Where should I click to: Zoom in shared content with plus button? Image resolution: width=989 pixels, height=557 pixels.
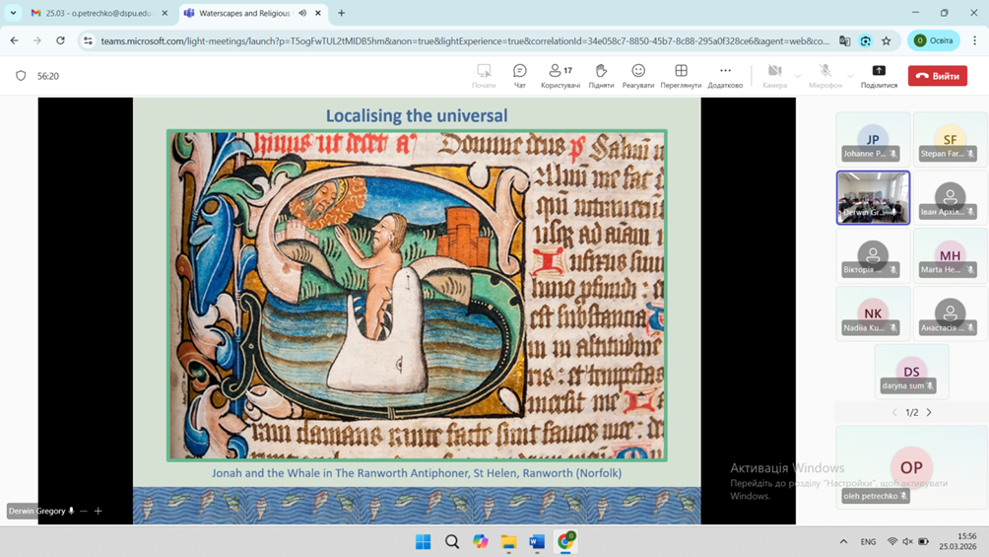click(x=99, y=512)
